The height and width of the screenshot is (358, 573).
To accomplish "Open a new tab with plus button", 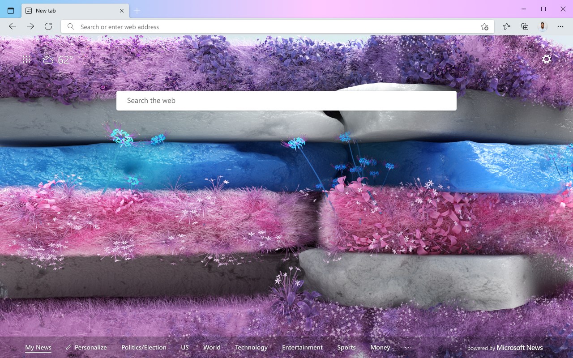I will coord(137,10).
